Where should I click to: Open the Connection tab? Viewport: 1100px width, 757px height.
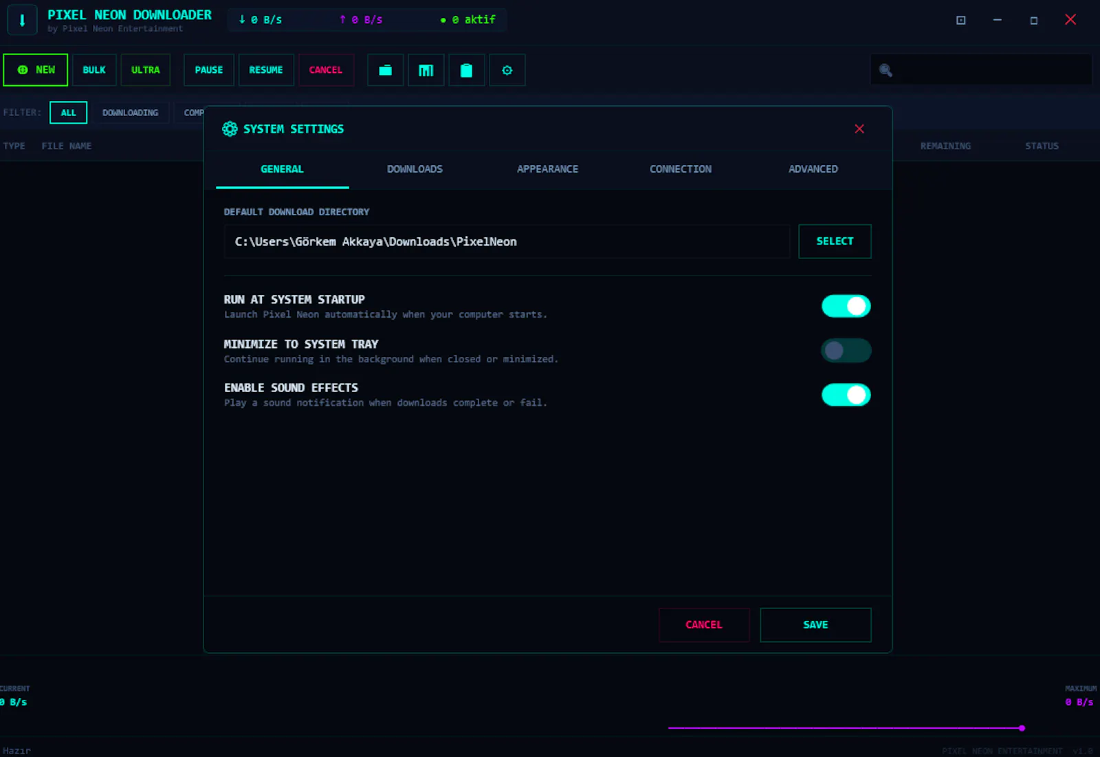coord(681,169)
